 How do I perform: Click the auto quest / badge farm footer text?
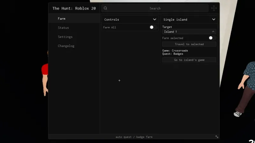134,137
